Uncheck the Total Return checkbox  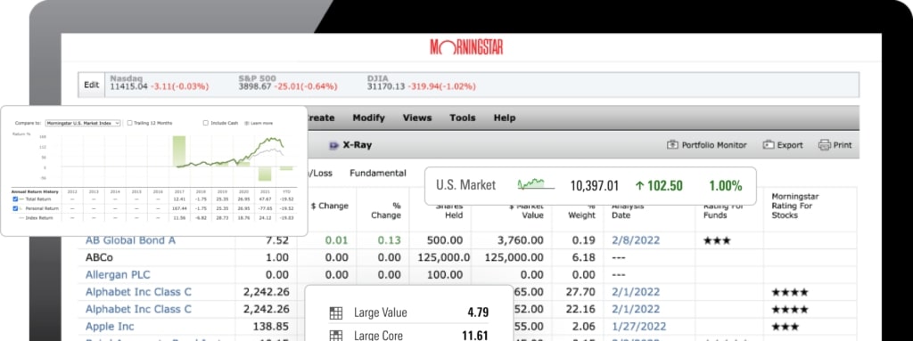tap(15, 199)
